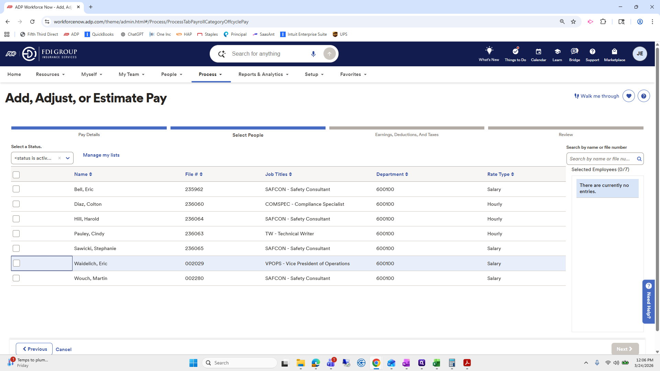Image resolution: width=660 pixels, height=371 pixels.
Task: Toggle the select-all header checkbox
Action: [16, 175]
